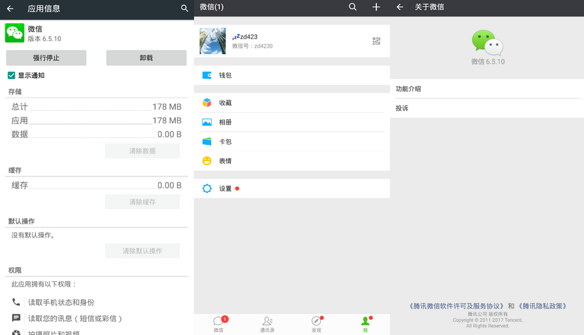
Task: Tap the search icon in 应用信息 header
Action: [x=184, y=8]
